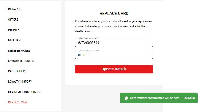Open Past Orders page
Screen dimensions: 198x112
coord(17,71)
